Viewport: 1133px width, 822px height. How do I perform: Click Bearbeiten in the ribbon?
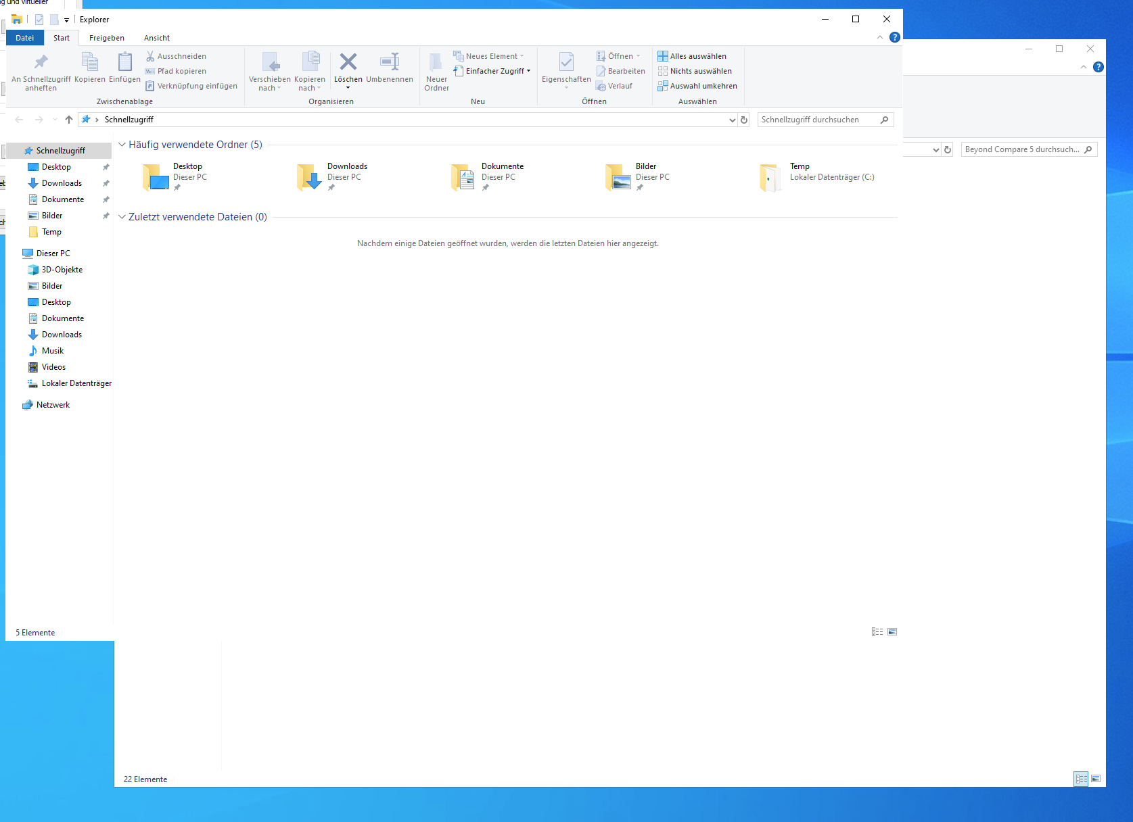coord(621,71)
